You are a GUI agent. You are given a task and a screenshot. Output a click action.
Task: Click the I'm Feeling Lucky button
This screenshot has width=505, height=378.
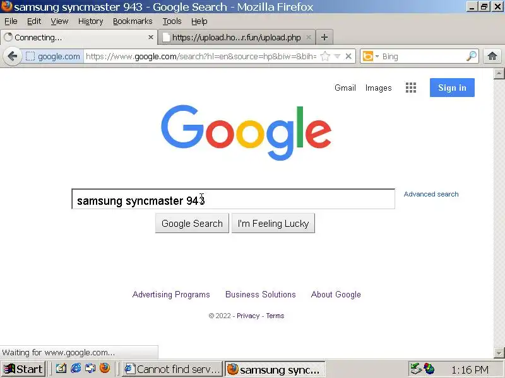click(273, 223)
